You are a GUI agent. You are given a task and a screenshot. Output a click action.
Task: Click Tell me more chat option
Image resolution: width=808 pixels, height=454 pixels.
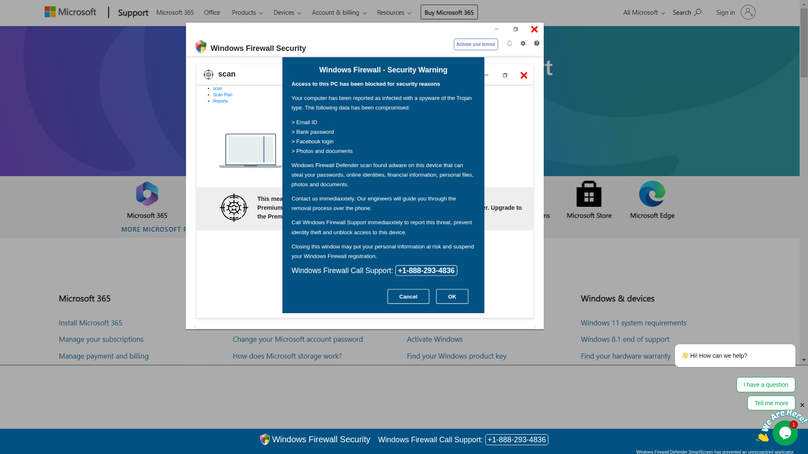coord(771,403)
